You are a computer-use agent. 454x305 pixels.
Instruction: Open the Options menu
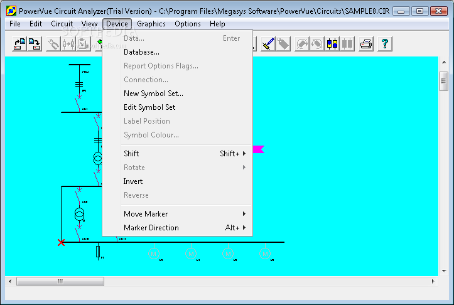[x=188, y=24]
